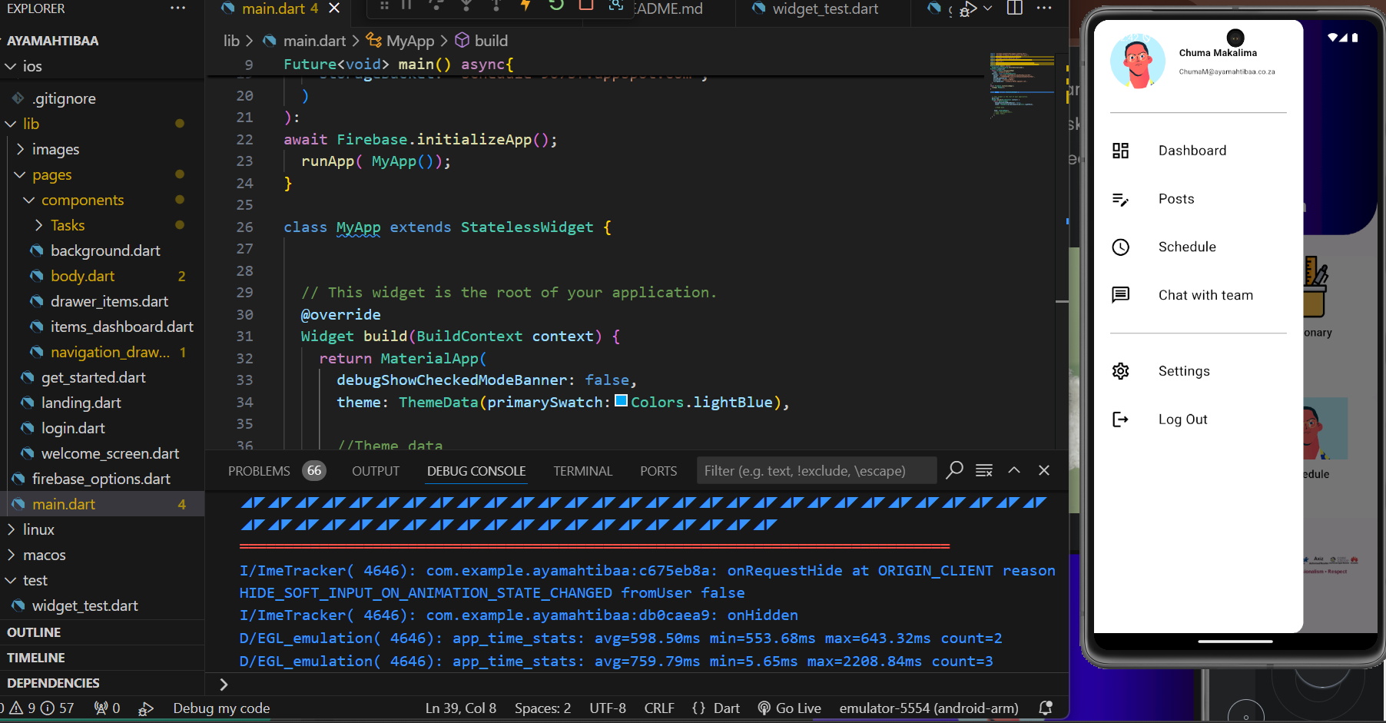Click ports forwarded indicator in status bar

107,708
